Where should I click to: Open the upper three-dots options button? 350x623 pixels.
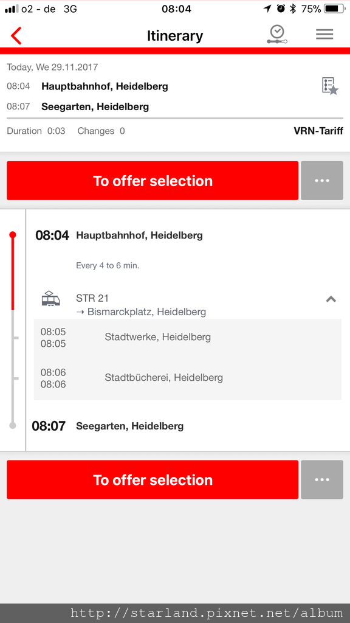coord(322,180)
